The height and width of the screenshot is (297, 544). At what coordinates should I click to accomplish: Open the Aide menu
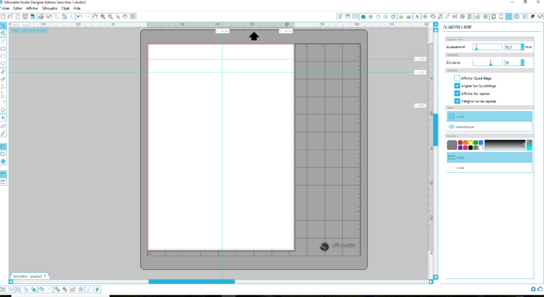tap(77, 8)
